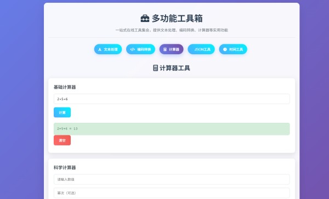Click the subtitle describing 一站式在线工具集合

pyautogui.click(x=172, y=30)
